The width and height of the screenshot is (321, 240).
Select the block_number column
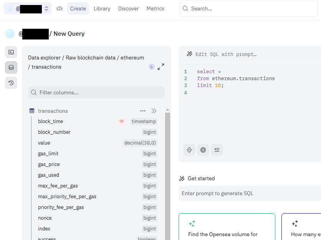click(54, 132)
